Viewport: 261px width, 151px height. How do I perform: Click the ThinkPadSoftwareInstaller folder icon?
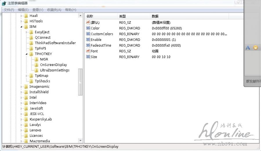[x=31, y=43]
